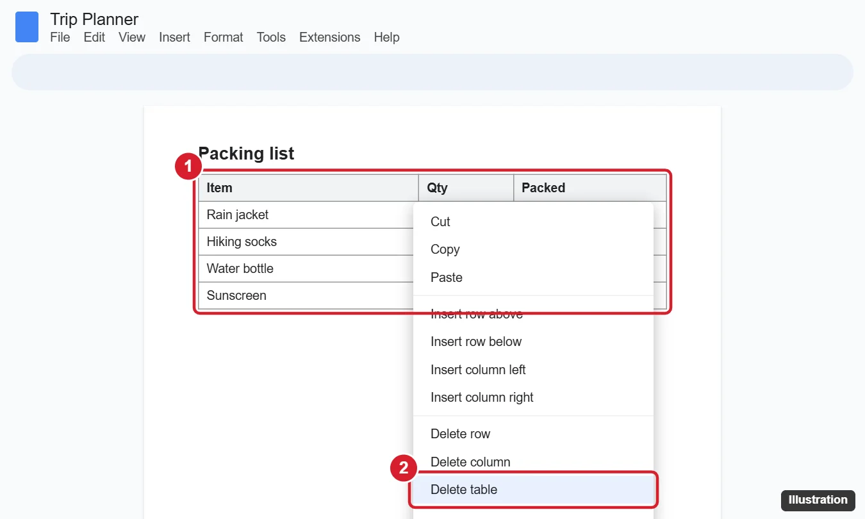This screenshot has width=865, height=519.
Task: Choose Delete row from context menu
Action: [533, 434]
